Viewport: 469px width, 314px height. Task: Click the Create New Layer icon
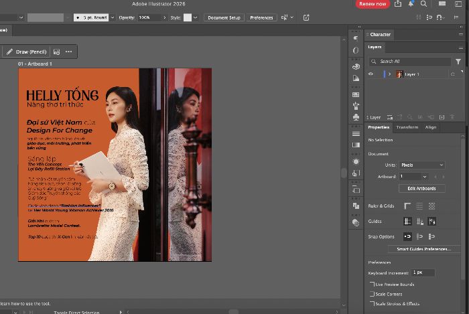tap(442, 117)
